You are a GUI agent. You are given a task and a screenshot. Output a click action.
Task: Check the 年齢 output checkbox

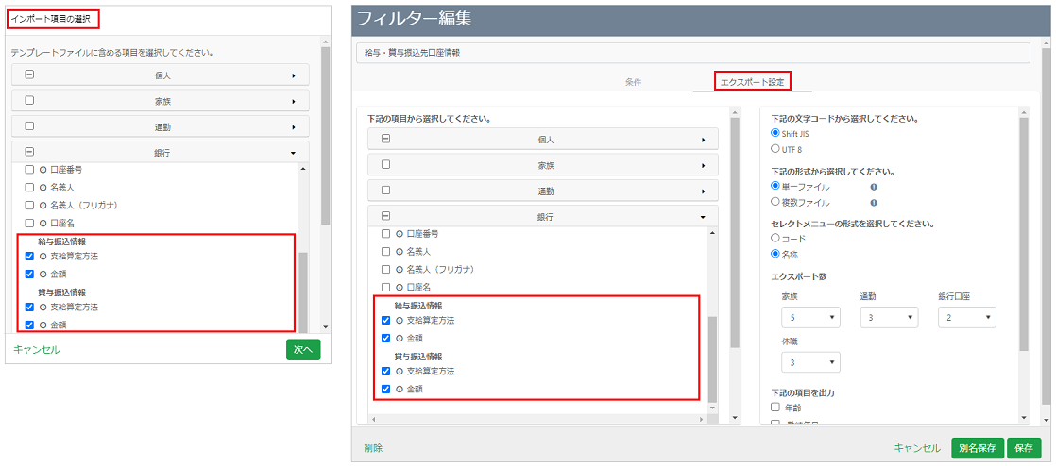[x=775, y=408]
